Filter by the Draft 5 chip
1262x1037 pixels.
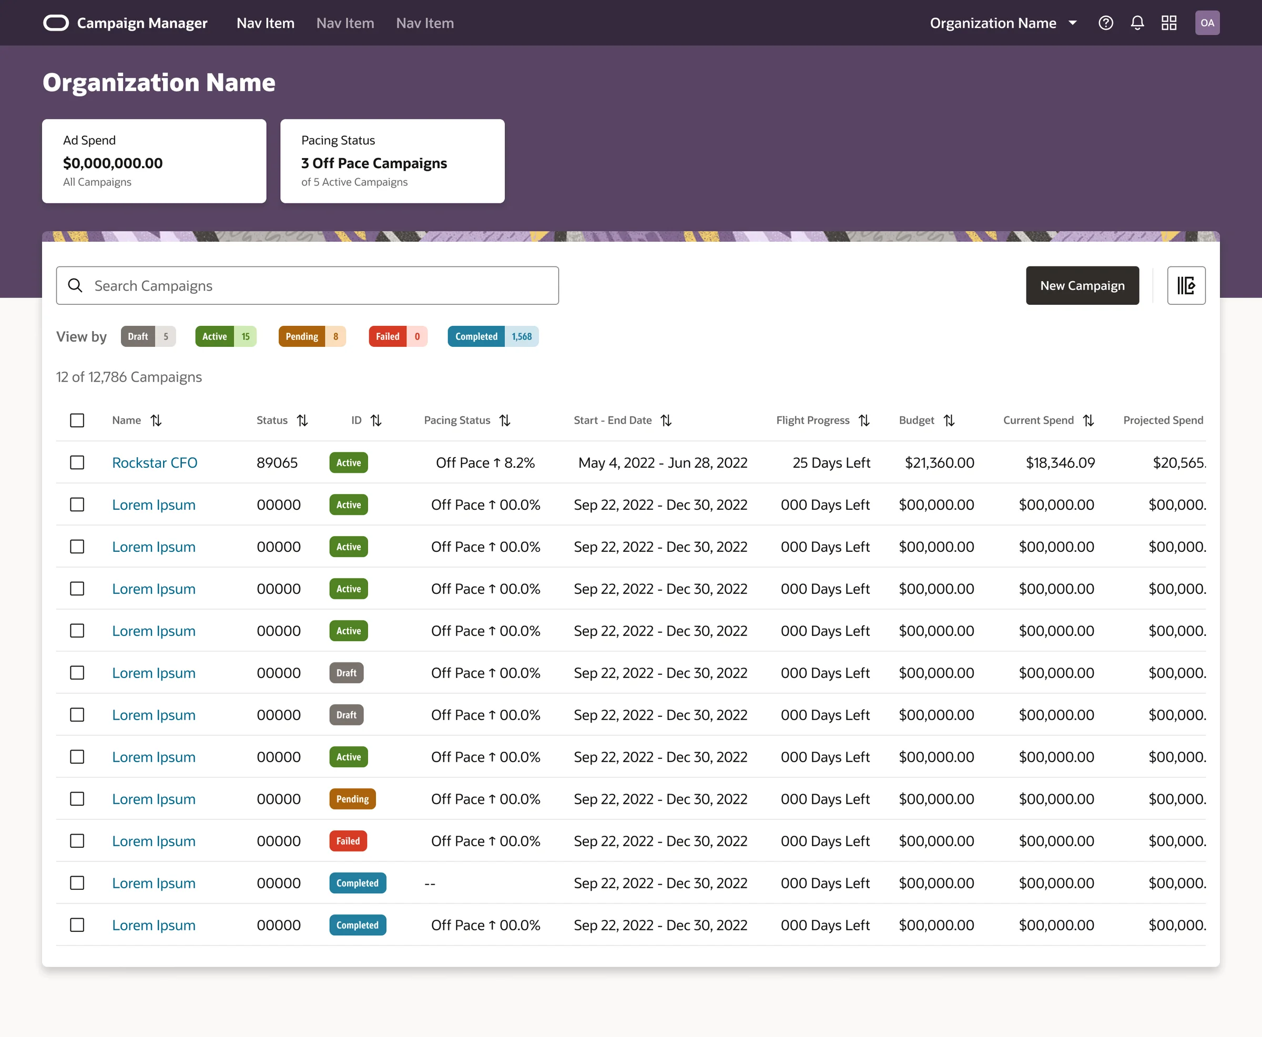(x=148, y=336)
